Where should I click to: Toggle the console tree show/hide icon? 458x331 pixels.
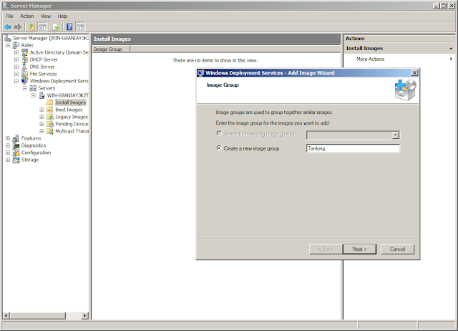point(43,27)
